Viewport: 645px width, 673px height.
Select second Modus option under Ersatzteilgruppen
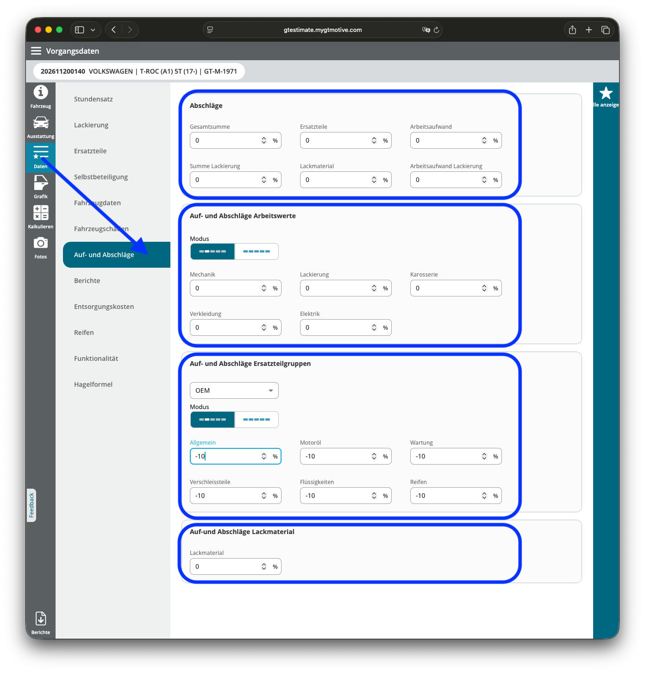click(257, 420)
